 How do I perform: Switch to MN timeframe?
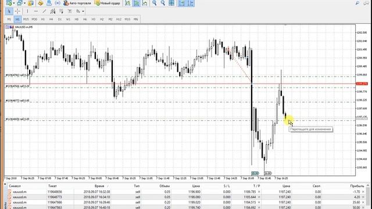click(x=135, y=19)
